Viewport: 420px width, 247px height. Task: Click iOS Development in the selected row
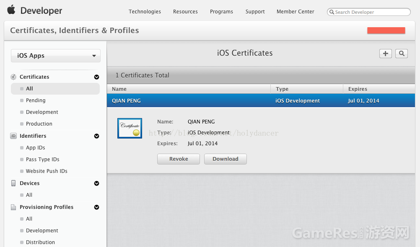pos(298,101)
